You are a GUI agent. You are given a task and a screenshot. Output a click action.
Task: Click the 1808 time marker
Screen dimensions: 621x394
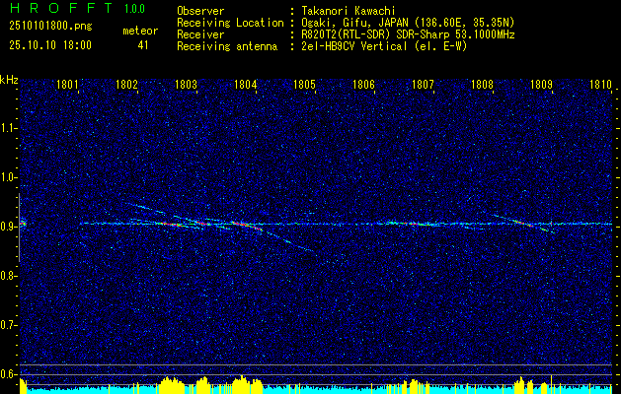pyautogui.click(x=483, y=85)
